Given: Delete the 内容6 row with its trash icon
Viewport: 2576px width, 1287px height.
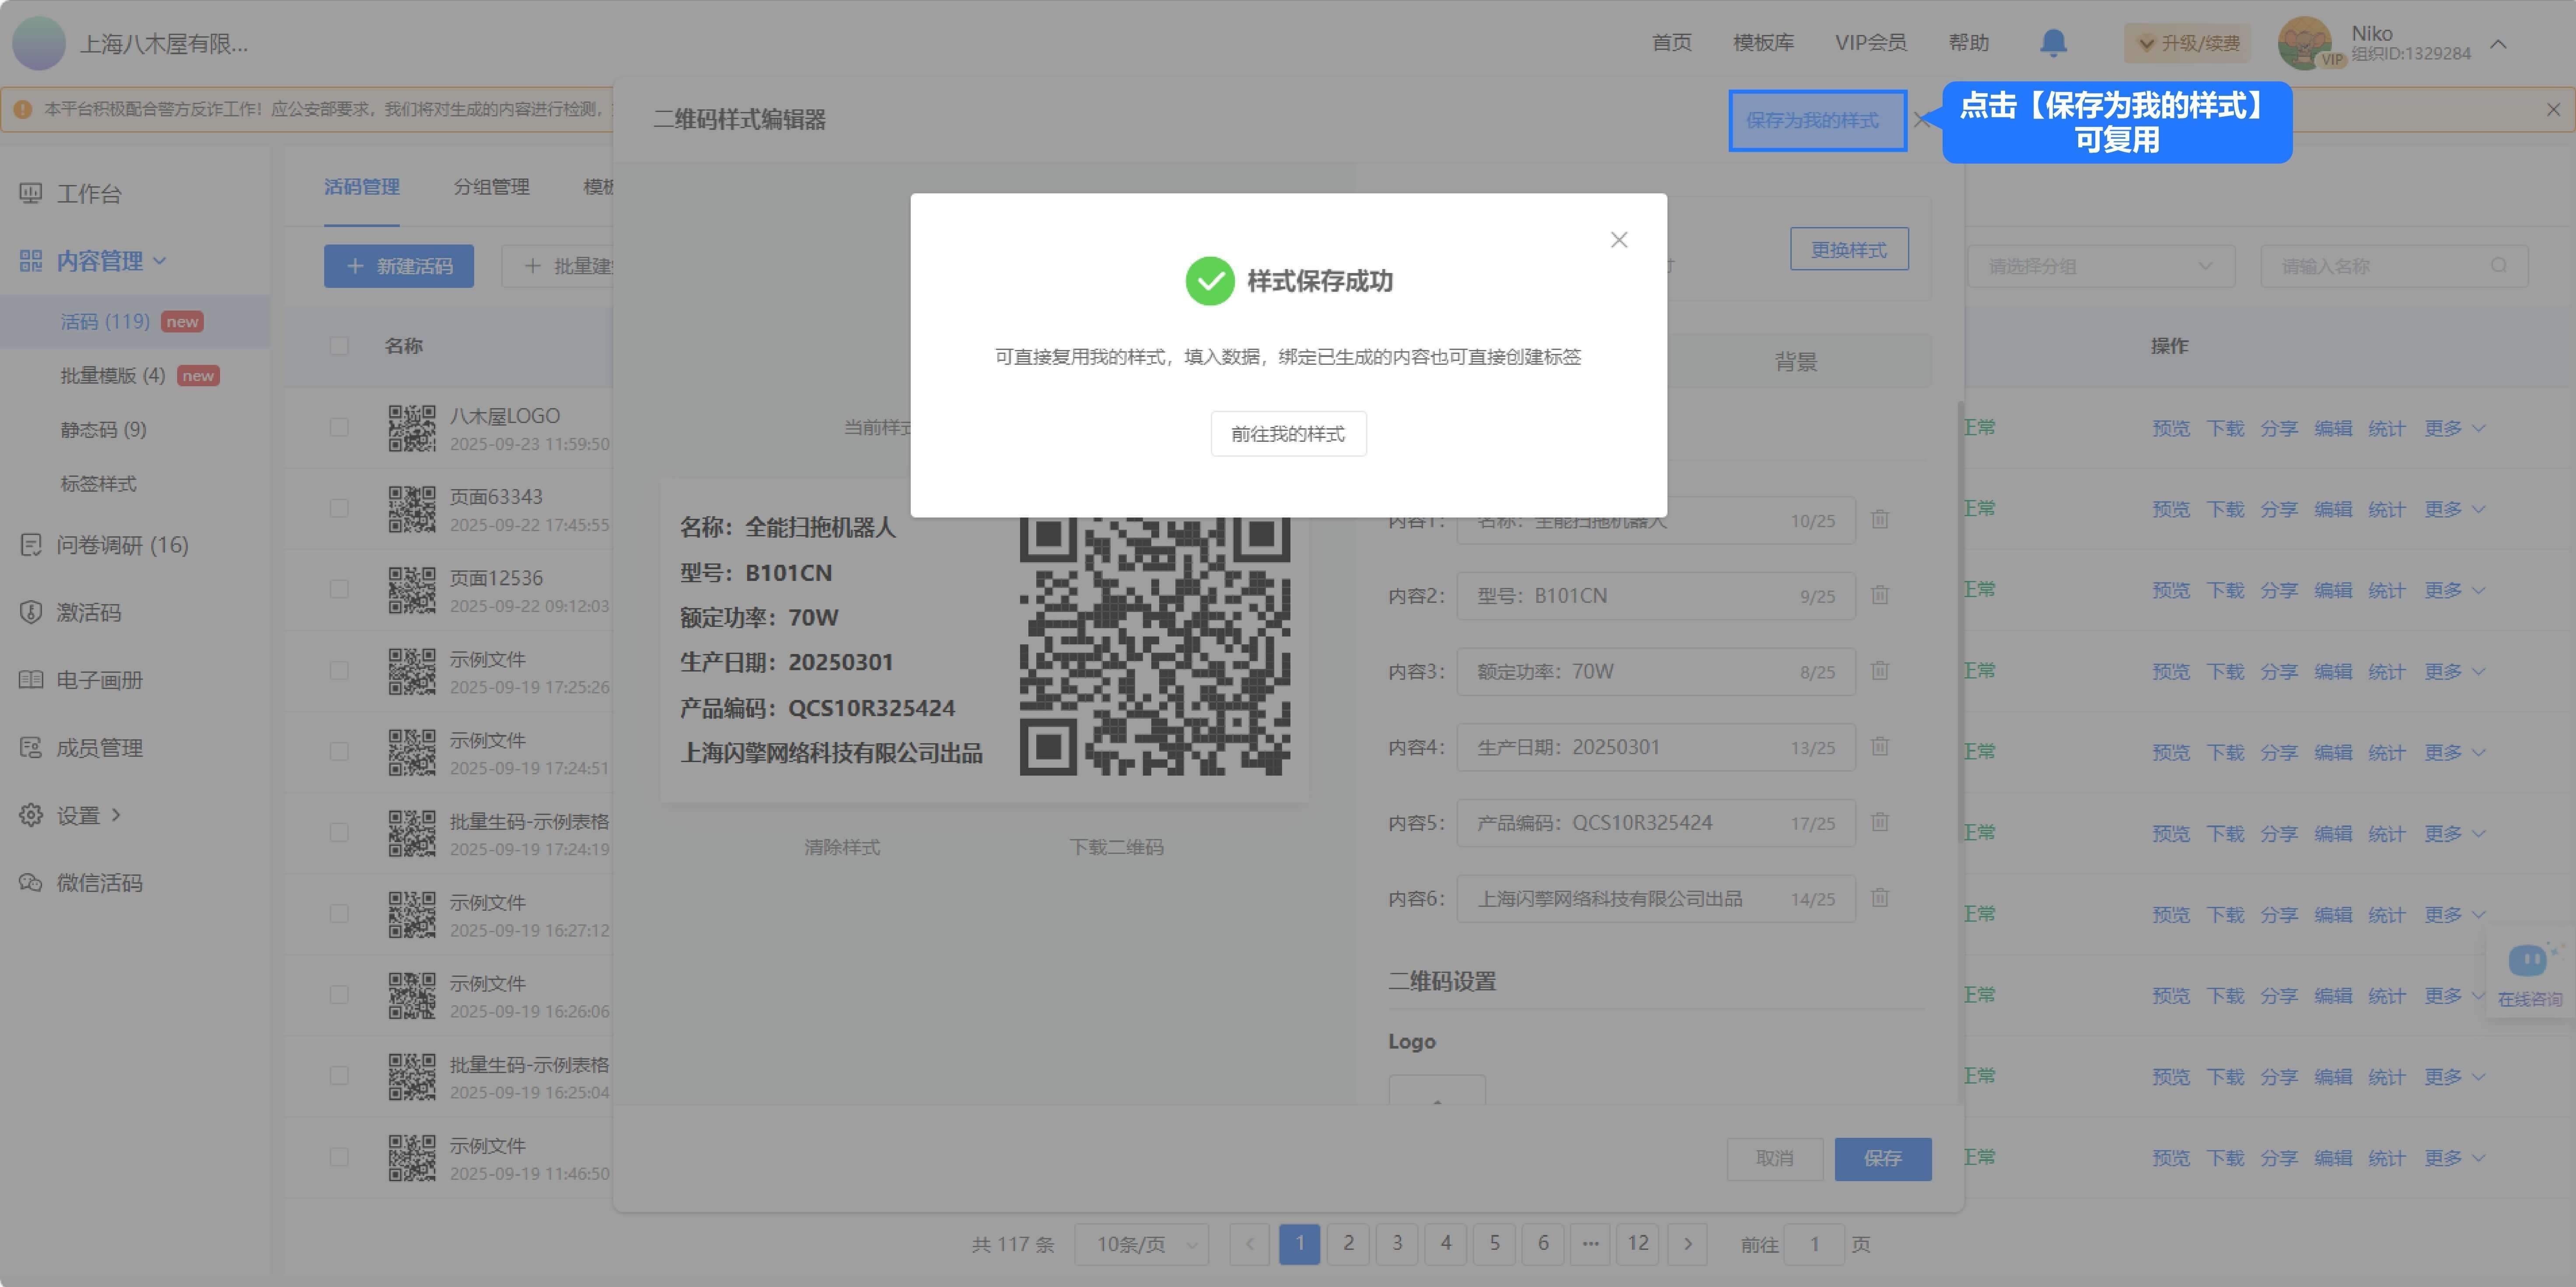Looking at the screenshot, I should (x=1880, y=898).
